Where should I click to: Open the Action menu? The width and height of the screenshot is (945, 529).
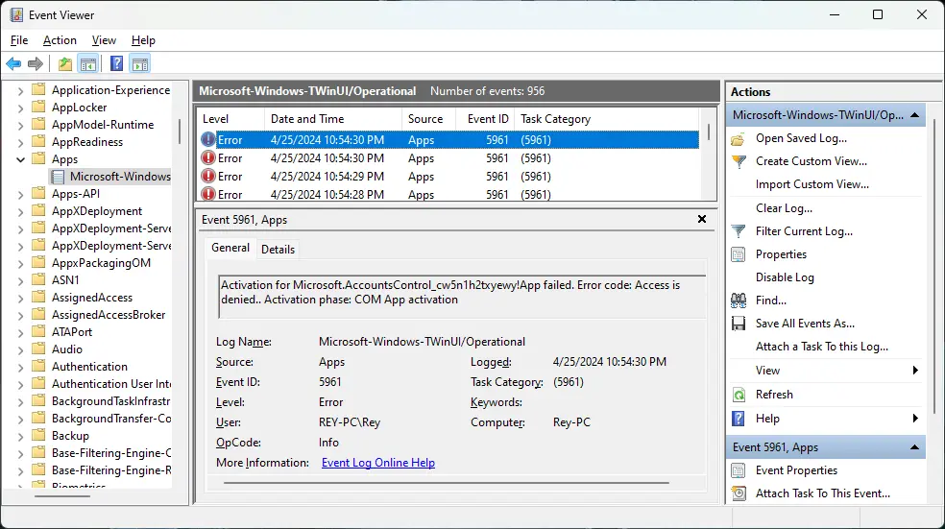click(x=60, y=40)
